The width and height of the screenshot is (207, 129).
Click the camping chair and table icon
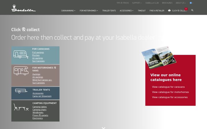pyautogui.click(x=21, y=107)
